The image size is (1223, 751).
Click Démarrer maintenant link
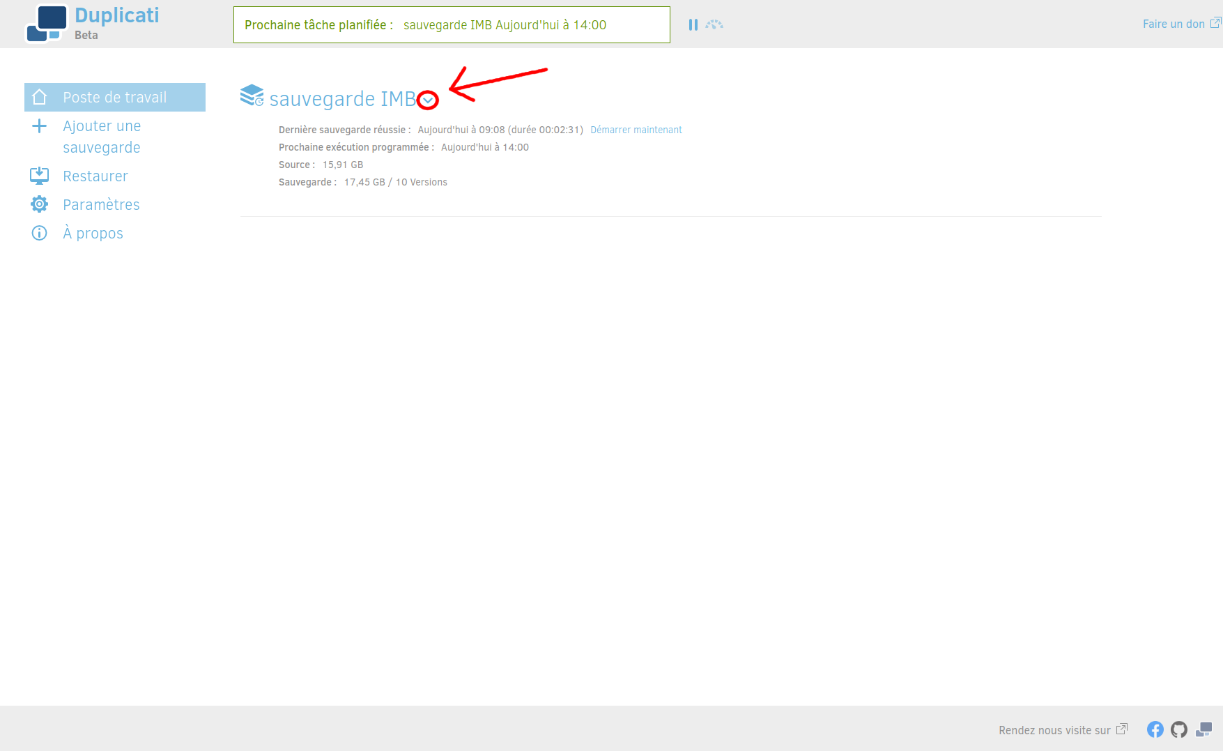[x=636, y=130]
